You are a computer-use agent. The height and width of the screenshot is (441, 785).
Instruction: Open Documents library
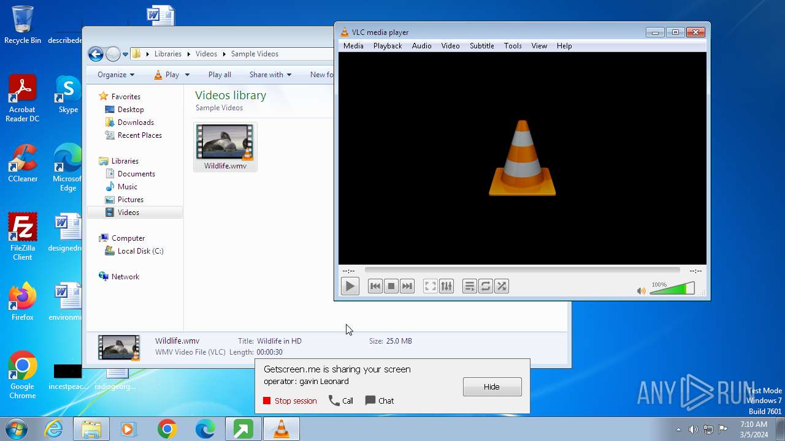tap(136, 174)
